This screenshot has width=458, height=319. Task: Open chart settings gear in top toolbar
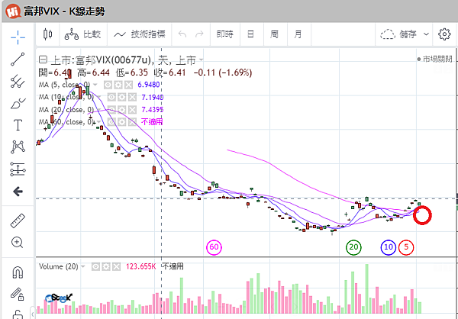pyautogui.click(x=444, y=34)
